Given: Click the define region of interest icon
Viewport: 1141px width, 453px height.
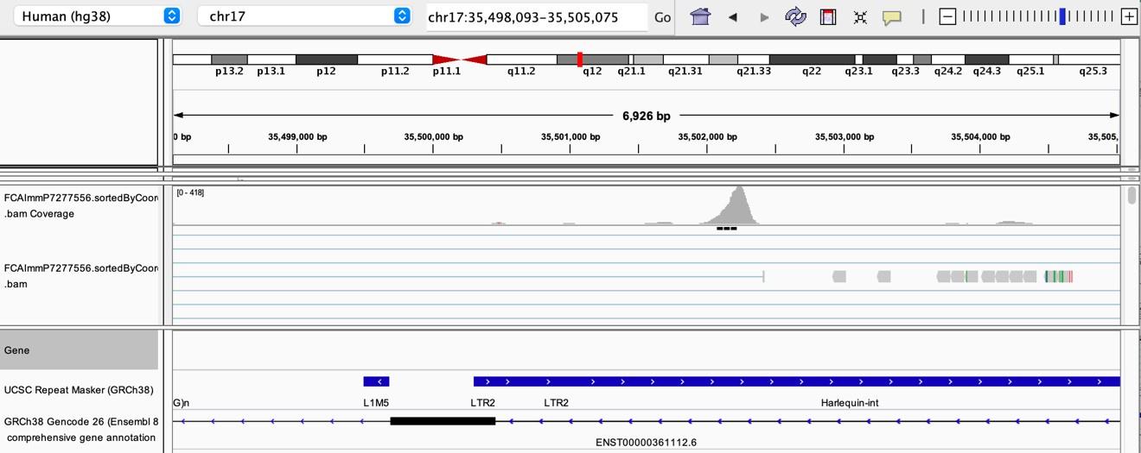Looking at the screenshot, I should [828, 16].
